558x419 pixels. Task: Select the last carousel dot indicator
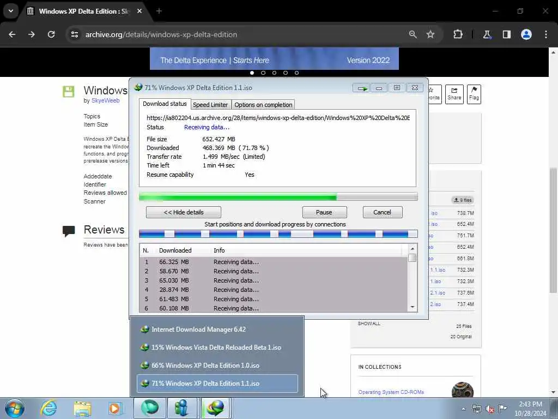(297, 73)
